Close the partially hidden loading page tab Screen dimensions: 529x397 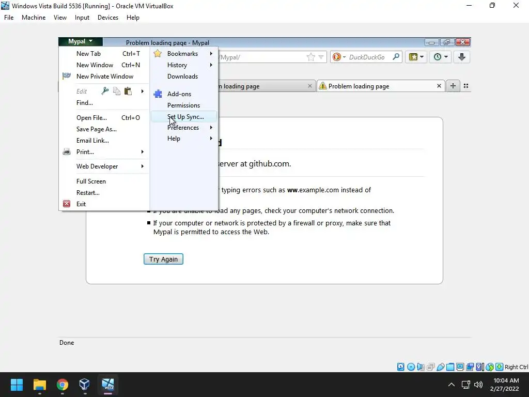coord(310,86)
